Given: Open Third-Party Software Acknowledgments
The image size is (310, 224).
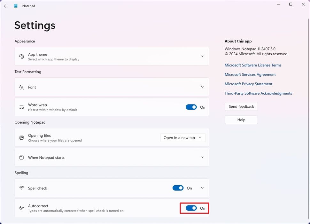Looking at the screenshot, I should 258,93.
